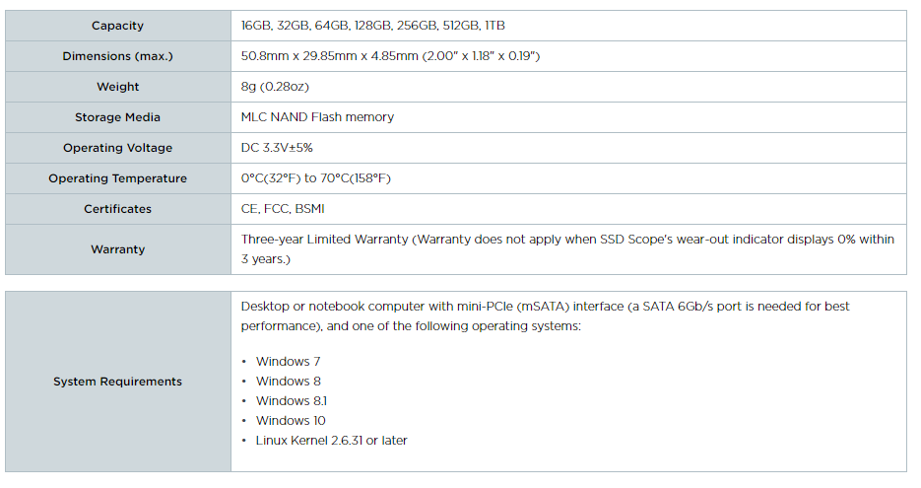Click the DC 3.3V±5% value
The image size is (921, 488).
(x=277, y=148)
